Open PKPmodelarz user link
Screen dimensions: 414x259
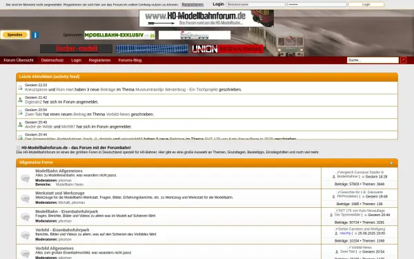coord(348,197)
